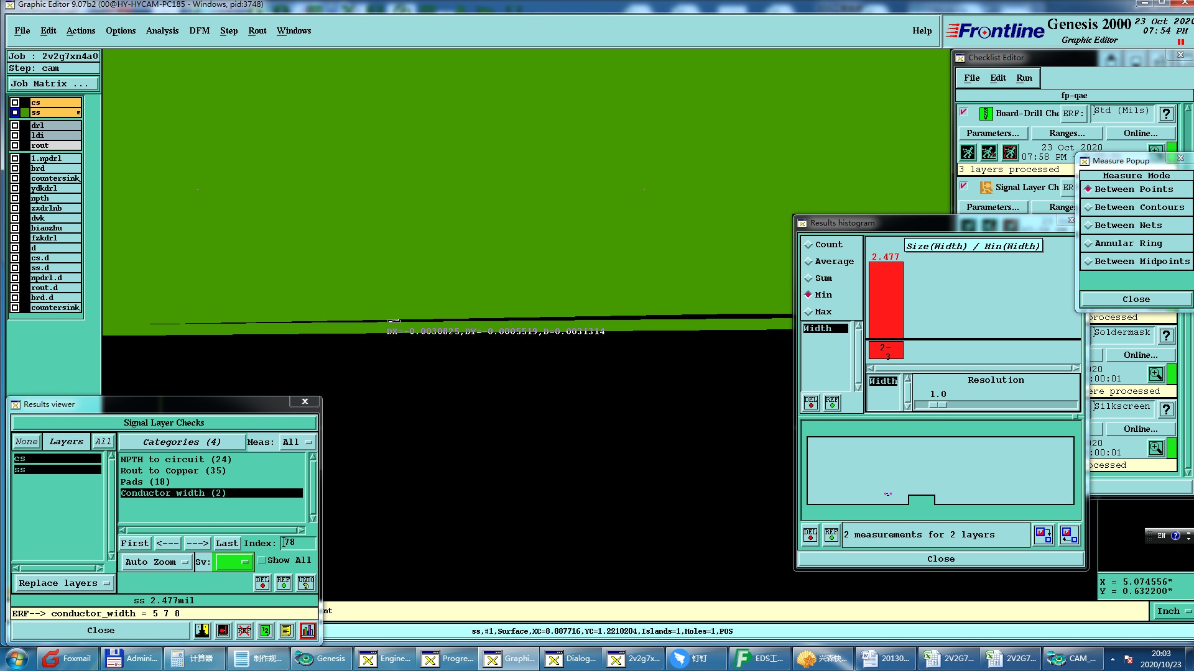This screenshot has width=1194, height=671.
Task: Open the Analysis menu
Action: pyautogui.click(x=162, y=31)
